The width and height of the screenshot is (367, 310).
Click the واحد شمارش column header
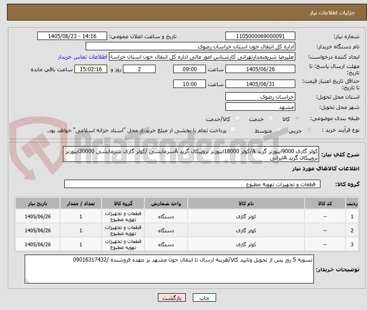(166, 203)
